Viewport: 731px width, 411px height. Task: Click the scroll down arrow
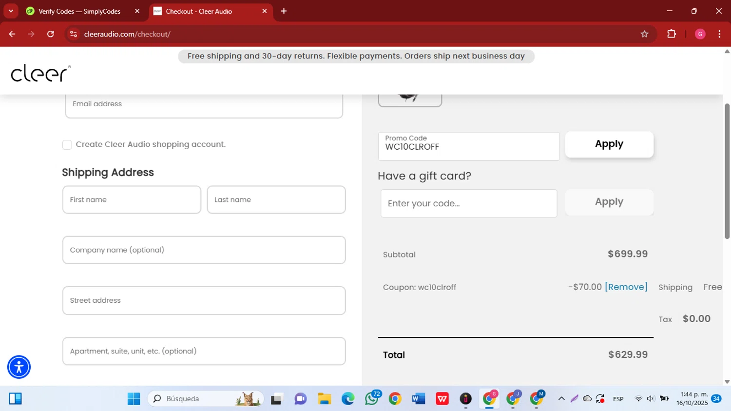(x=727, y=382)
